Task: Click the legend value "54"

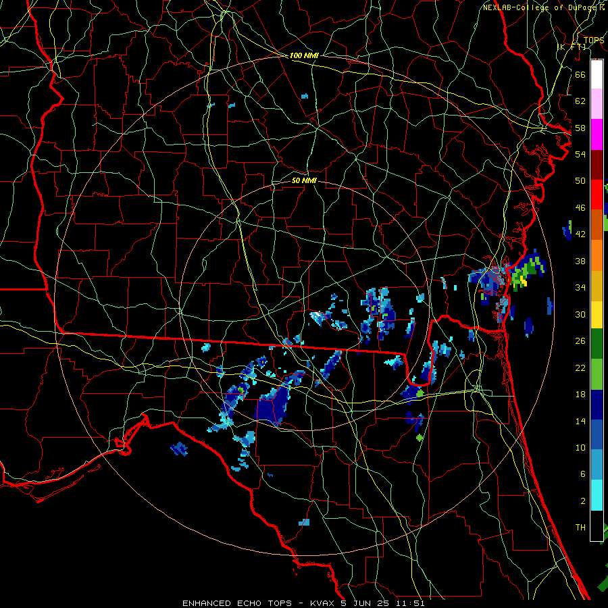Action: coord(580,154)
